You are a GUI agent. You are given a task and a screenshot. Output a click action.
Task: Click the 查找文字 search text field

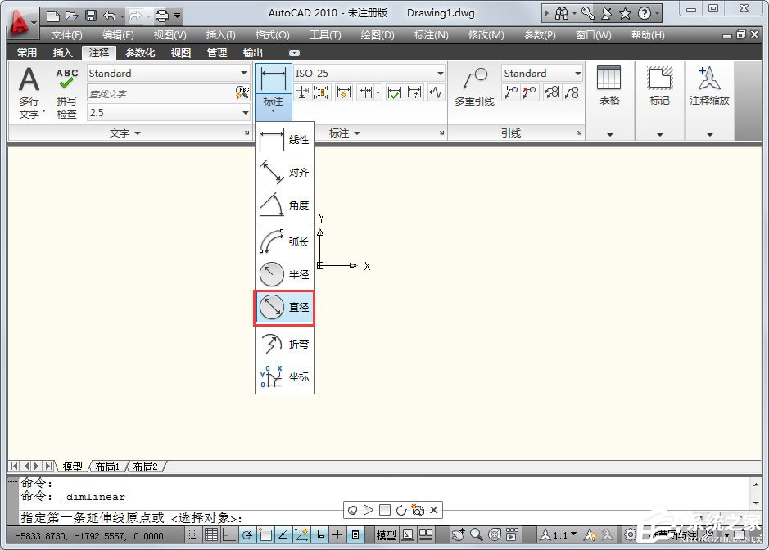(160, 93)
